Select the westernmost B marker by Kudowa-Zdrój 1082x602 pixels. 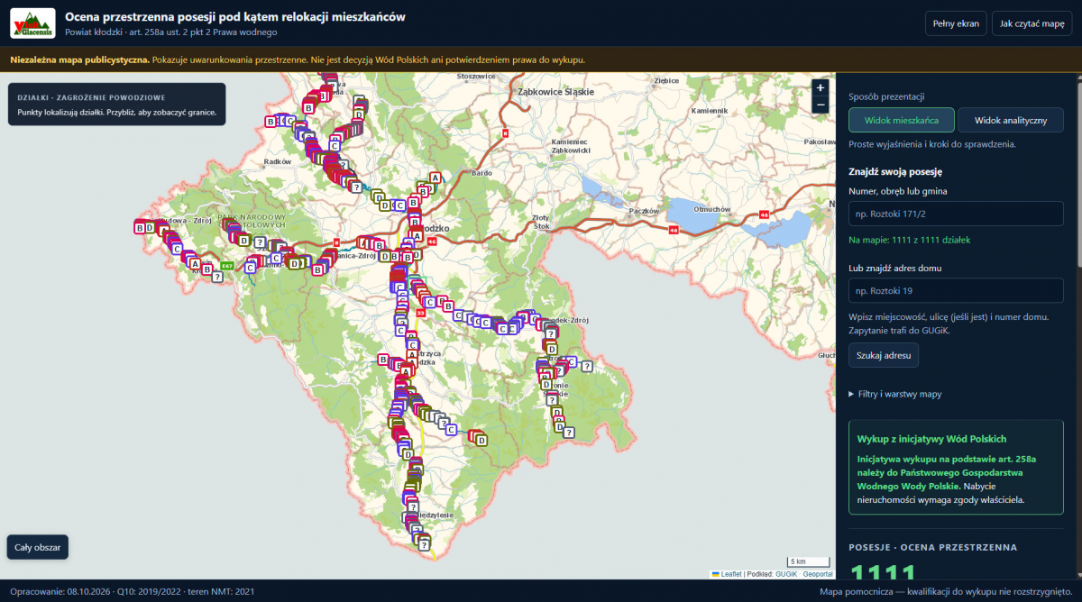pyautogui.click(x=139, y=228)
